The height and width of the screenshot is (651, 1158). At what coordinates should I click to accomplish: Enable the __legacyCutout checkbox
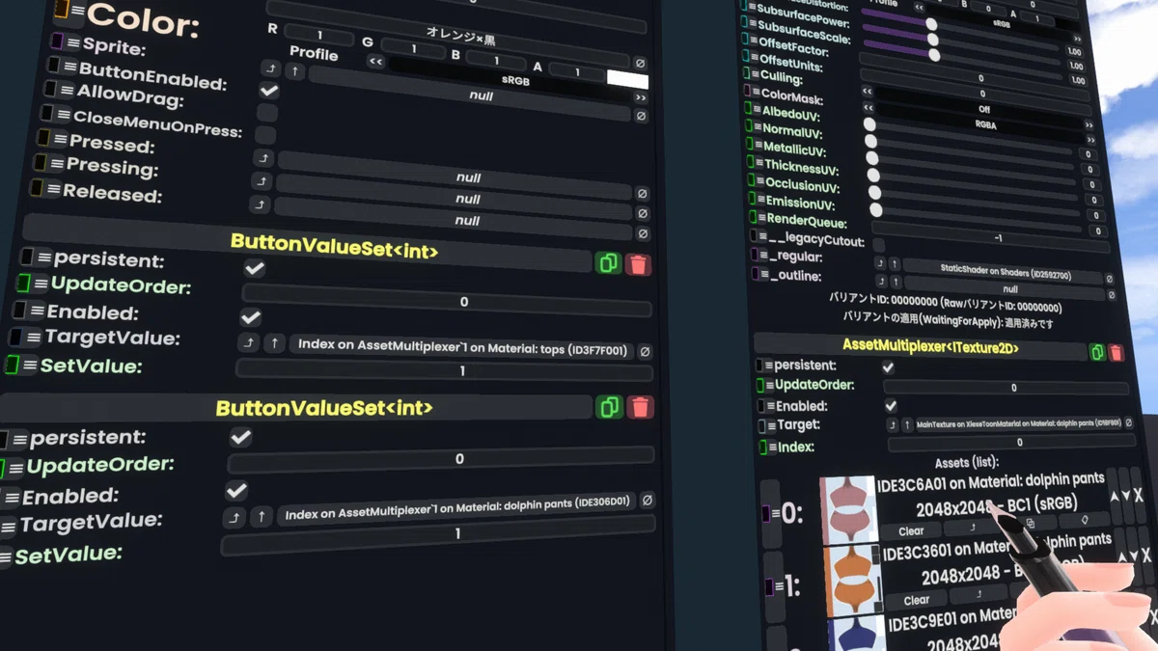point(879,245)
